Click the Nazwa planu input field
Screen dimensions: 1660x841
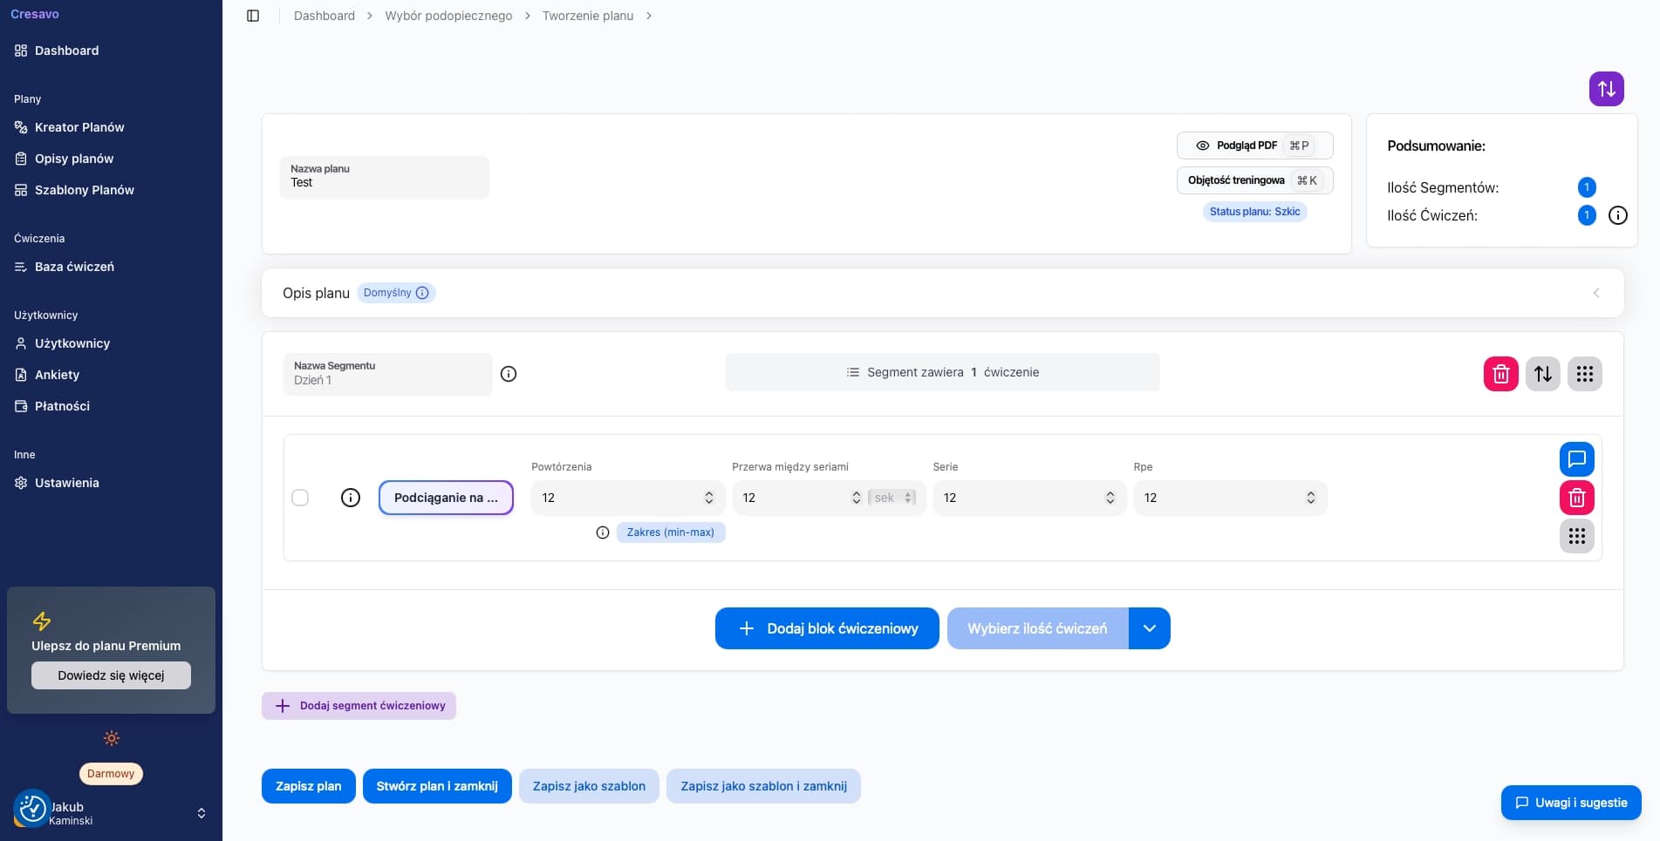tap(384, 182)
